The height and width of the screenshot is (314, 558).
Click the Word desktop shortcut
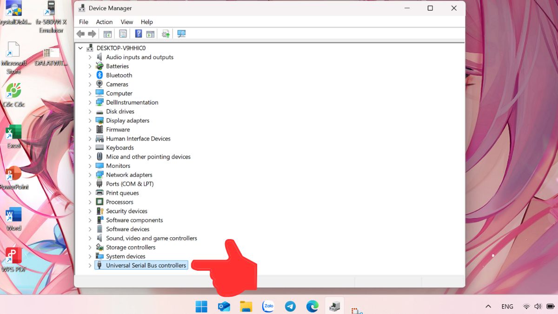pyautogui.click(x=13, y=219)
